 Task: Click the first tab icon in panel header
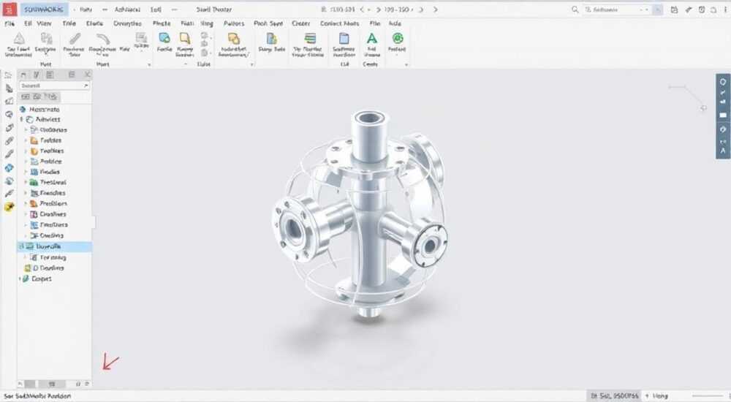[23, 75]
